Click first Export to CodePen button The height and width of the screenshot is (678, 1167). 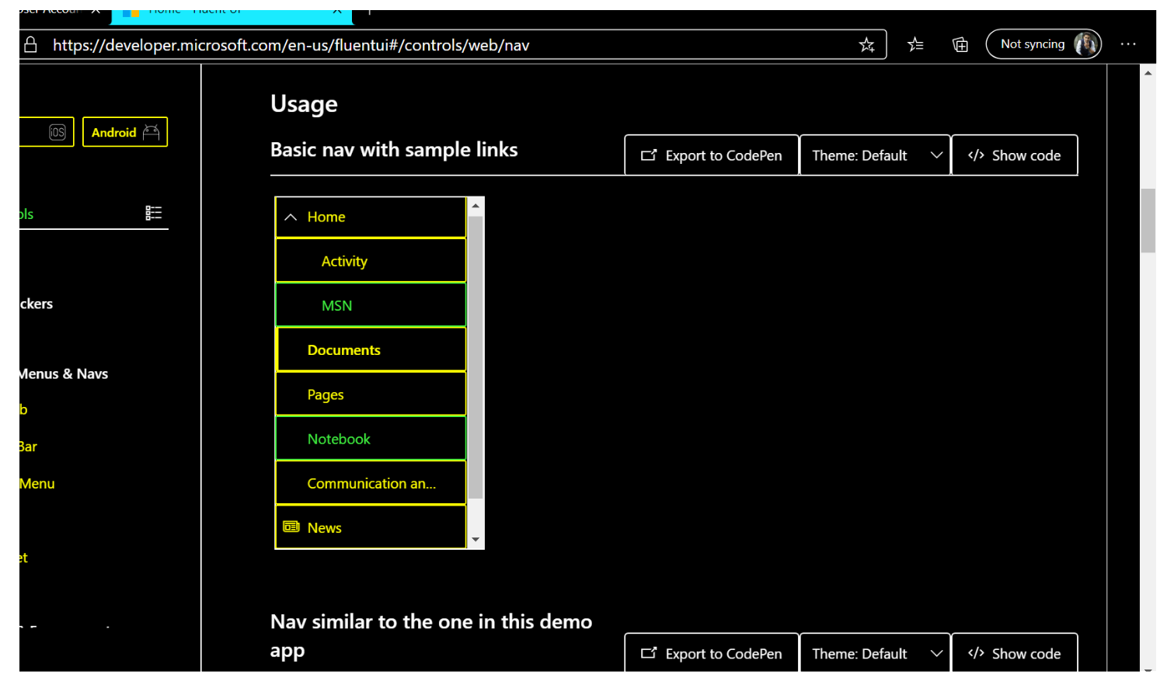click(x=712, y=155)
